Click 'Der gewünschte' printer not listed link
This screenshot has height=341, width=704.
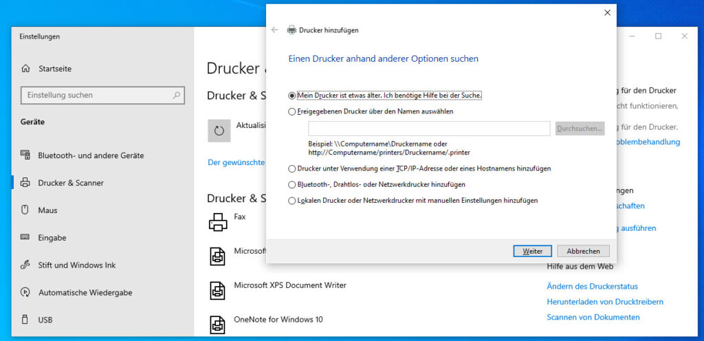coord(236,162)
